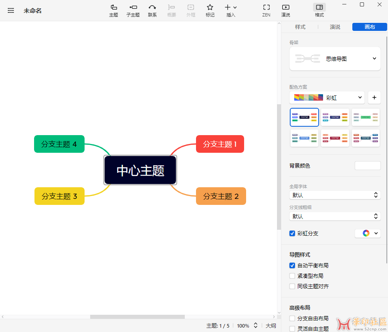The image size is (388, 332).
Task: Disable 自动平衡布局 checkbox
Action: [292, 265]
